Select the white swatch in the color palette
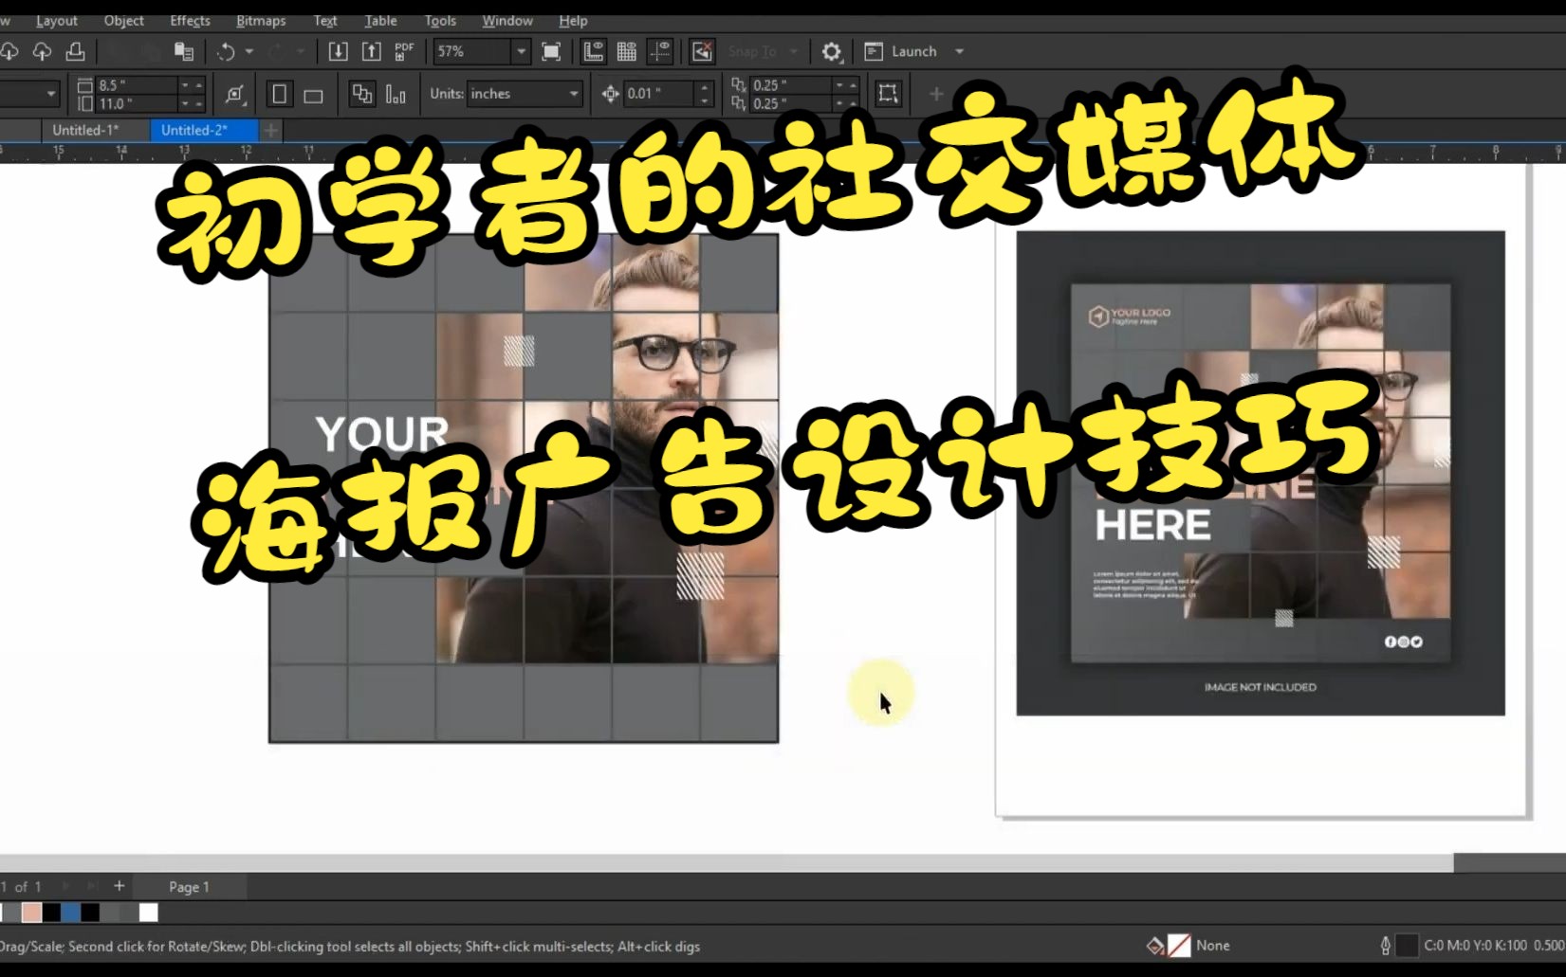Image resolution: width=1566 pixels, height=977 pixels. 147,914
